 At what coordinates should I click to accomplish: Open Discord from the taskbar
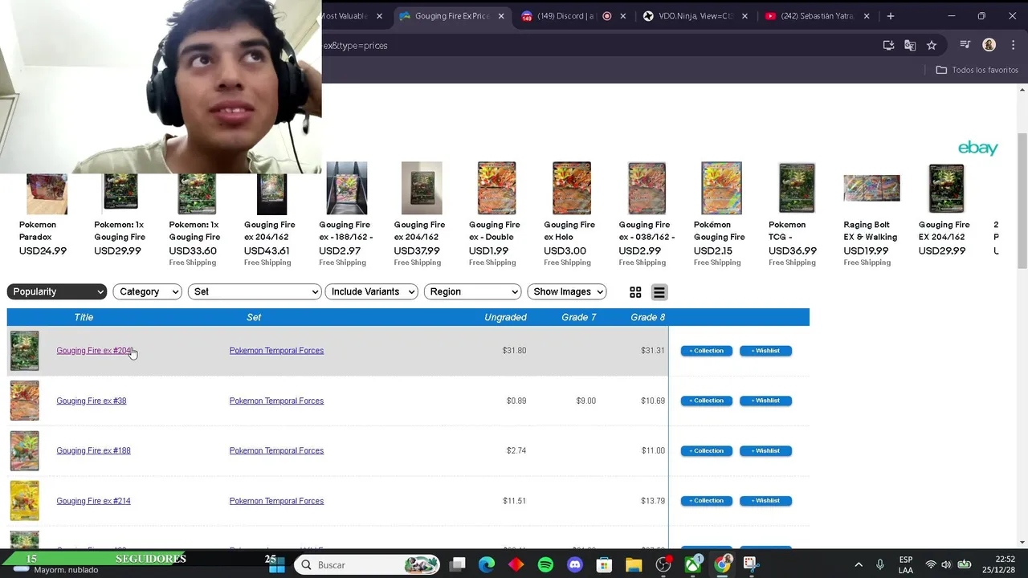click(x=575, y=565)
